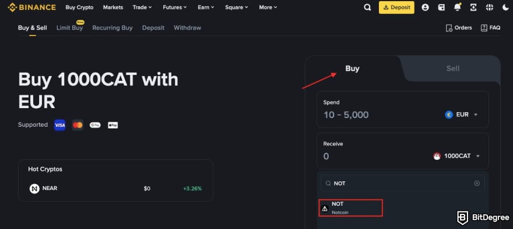This screenshot has width=513, height=229.
Task: Click the Hot Cryptos heading
Action: 45,169
